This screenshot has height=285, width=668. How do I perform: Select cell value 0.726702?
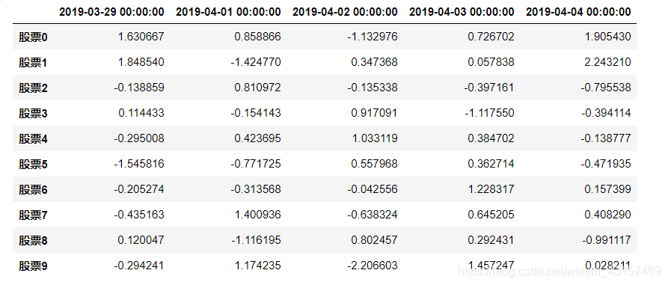point(491,37)
